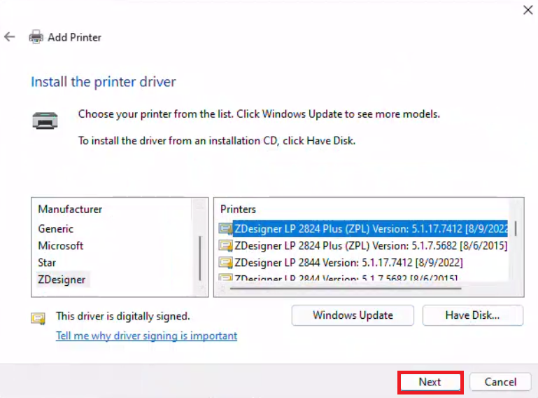The image size is (538, 398).
Task: Click the Printers list vertical scrollbar
Action: point(516,229)
